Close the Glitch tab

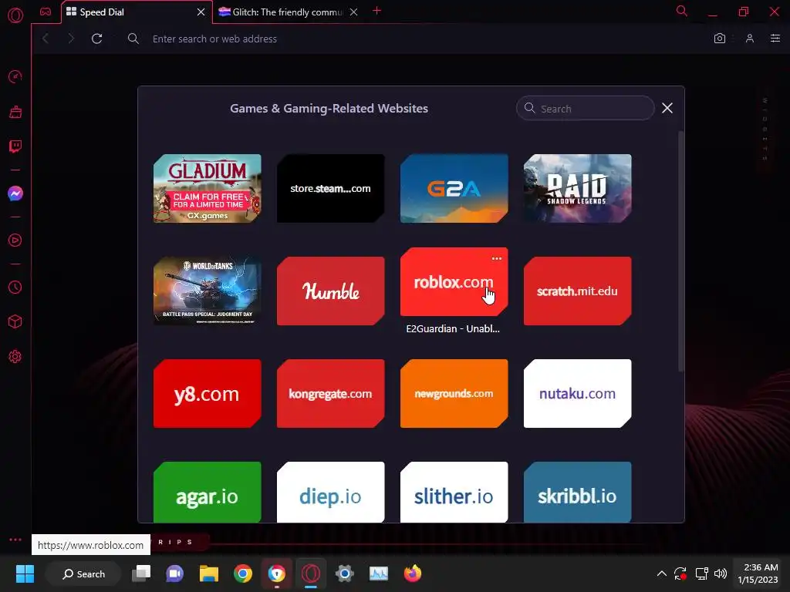(353, 12)
